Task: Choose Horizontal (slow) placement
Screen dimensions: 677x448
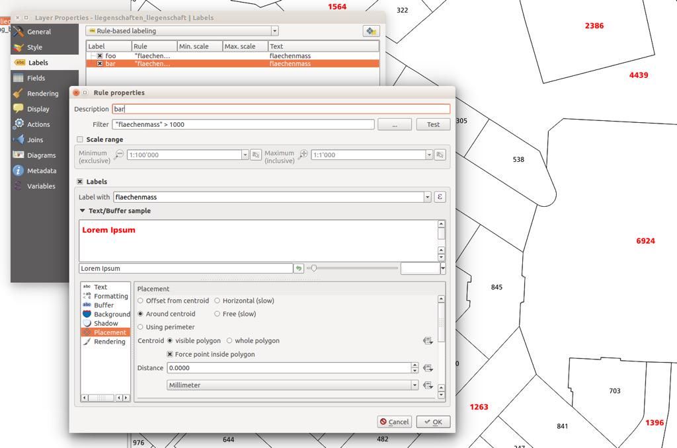Action: [217, 301]
